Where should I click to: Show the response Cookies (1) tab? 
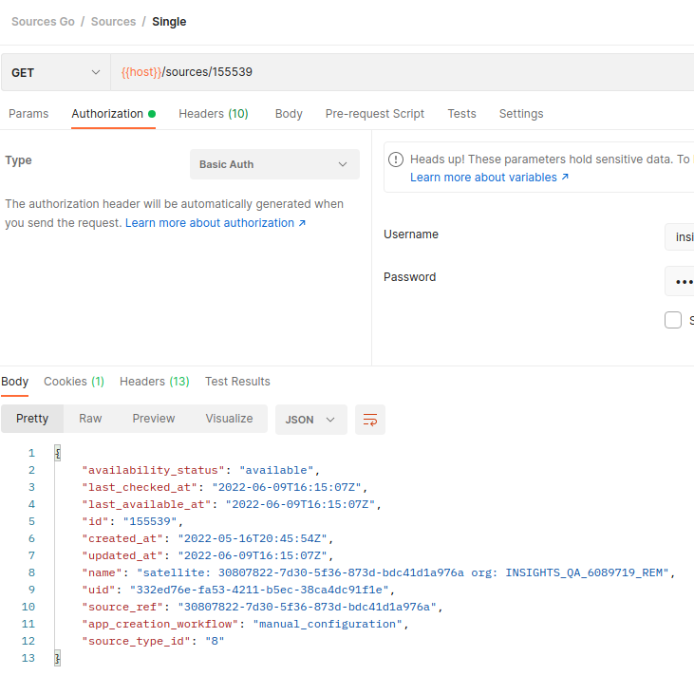click(x=74, y=382)
